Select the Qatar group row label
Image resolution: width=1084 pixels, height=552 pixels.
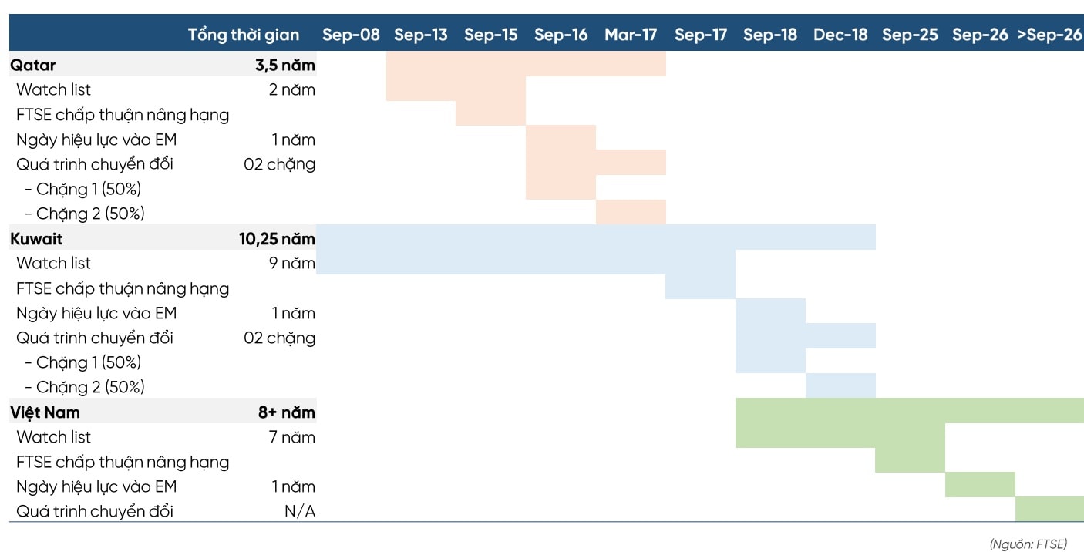pos(33,65)
